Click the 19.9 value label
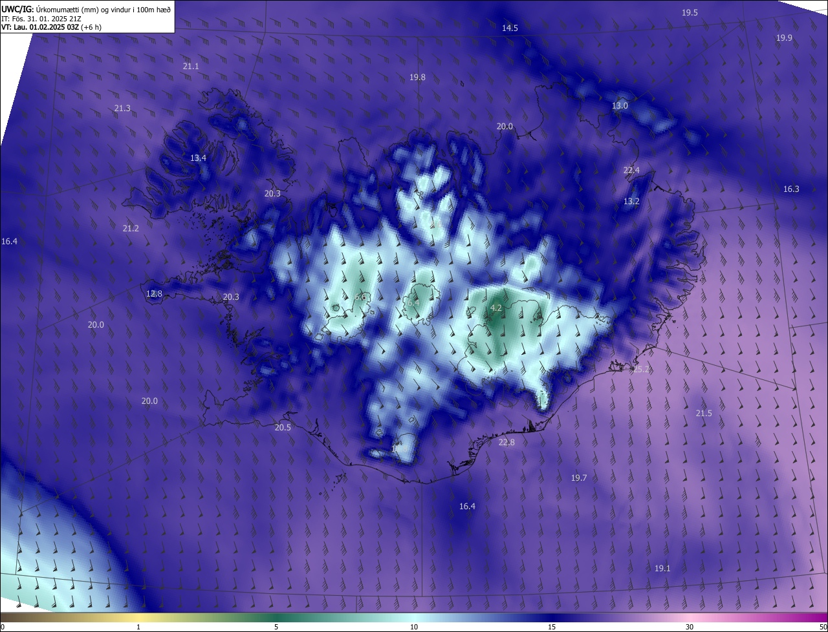The height and width of the screenshot is (632, 828). (784, 38)
